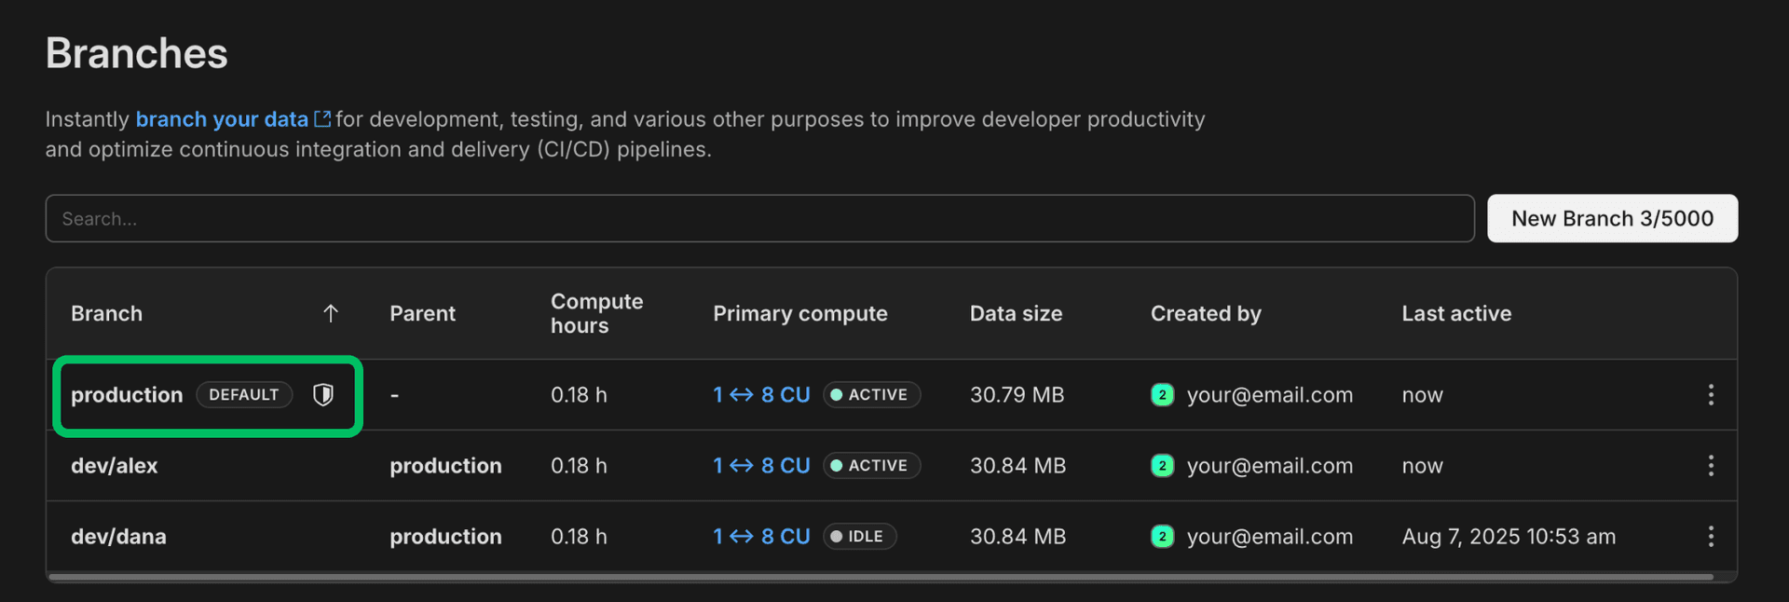Click the horizontal scrollbar under the table
The width and height of the screenshot is (1789, 602).
[881, 578]
